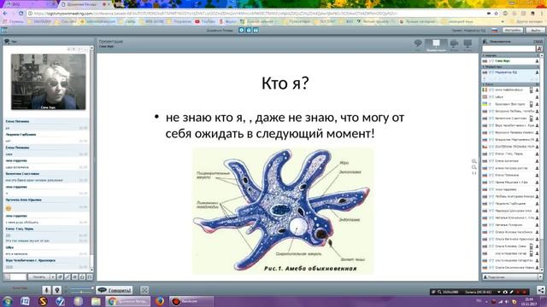
Task: Click the pencil draw icon in recorder bar
Action: 511,292
